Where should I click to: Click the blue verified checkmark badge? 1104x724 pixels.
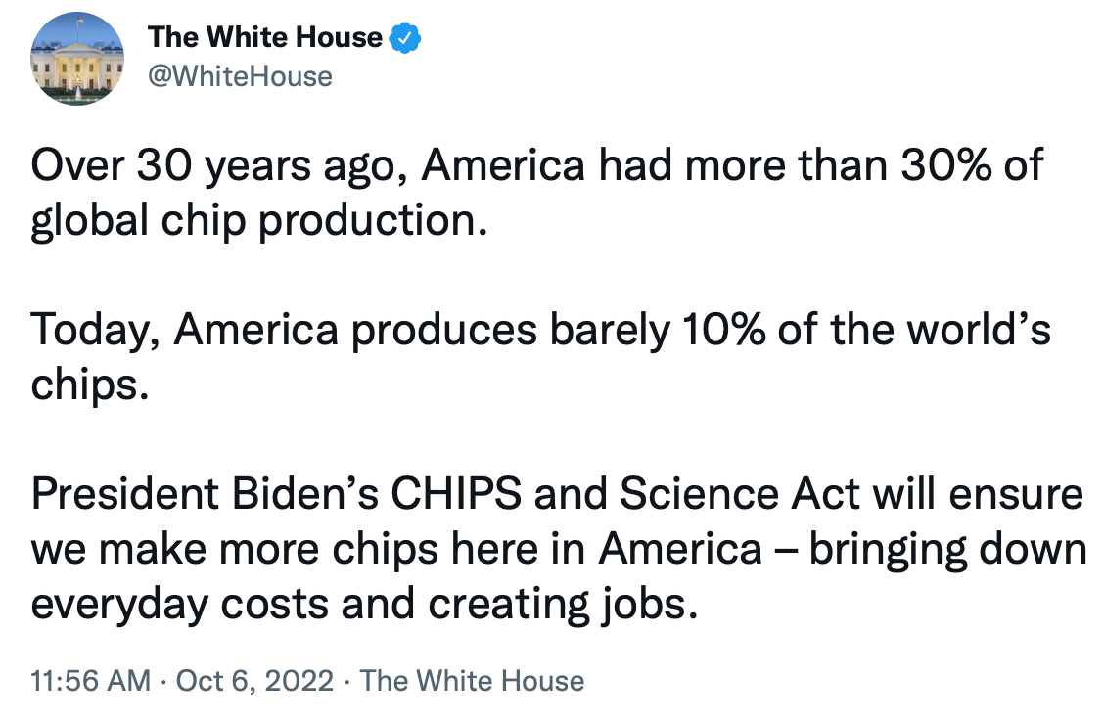tap(405, 38)
